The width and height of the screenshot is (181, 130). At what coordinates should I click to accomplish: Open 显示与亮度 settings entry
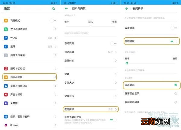pyautogui.click(x=30, y=77)
